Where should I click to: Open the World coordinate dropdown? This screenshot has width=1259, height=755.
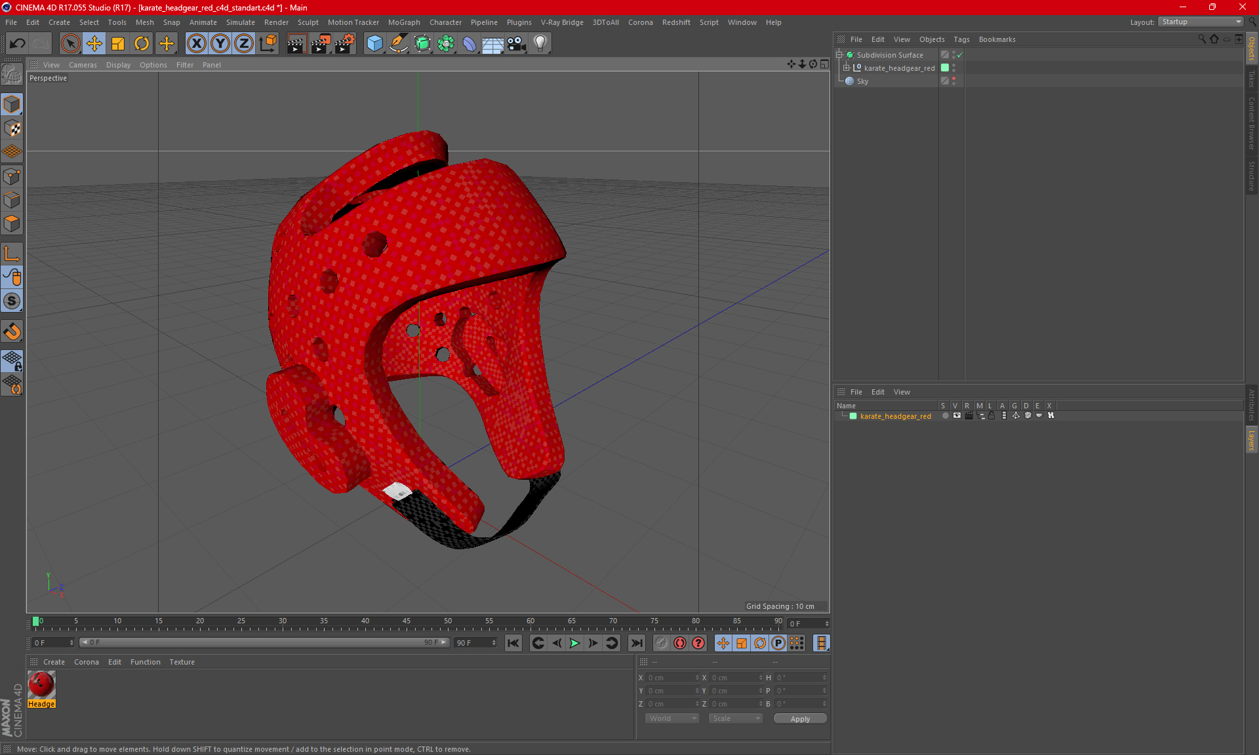(672, 718)
